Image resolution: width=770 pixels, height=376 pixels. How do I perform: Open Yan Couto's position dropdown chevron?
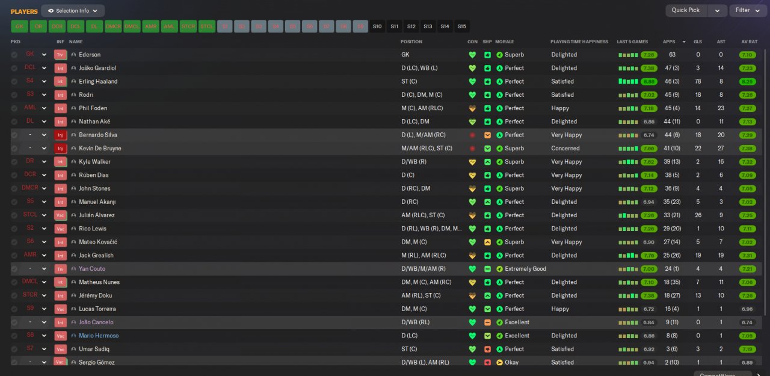(44, 269)
